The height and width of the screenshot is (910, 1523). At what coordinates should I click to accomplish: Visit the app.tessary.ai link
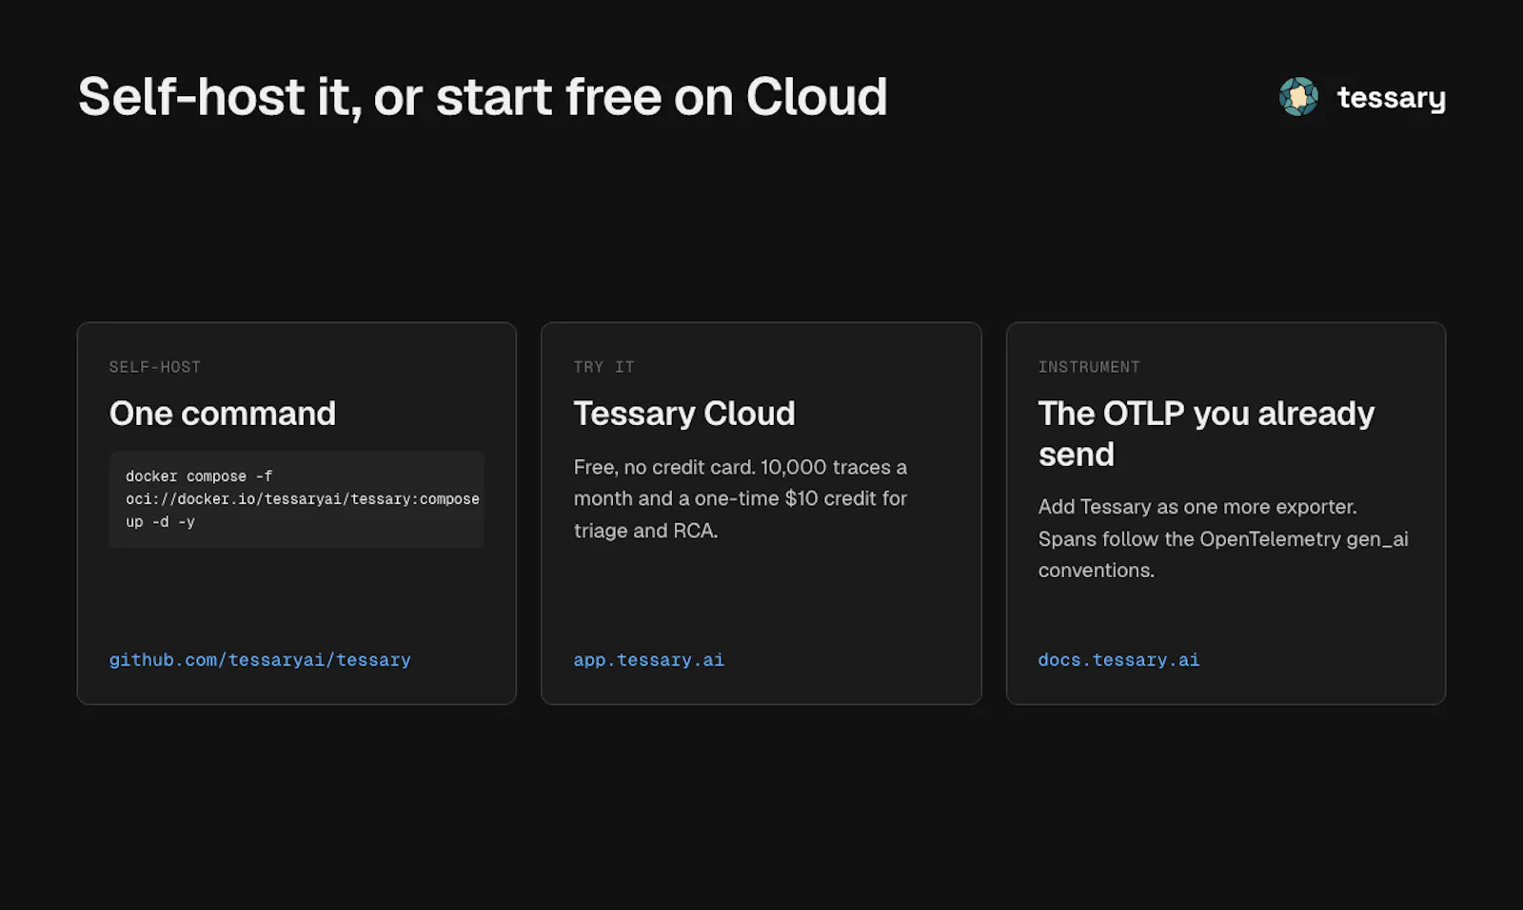(x=648, y=660)
